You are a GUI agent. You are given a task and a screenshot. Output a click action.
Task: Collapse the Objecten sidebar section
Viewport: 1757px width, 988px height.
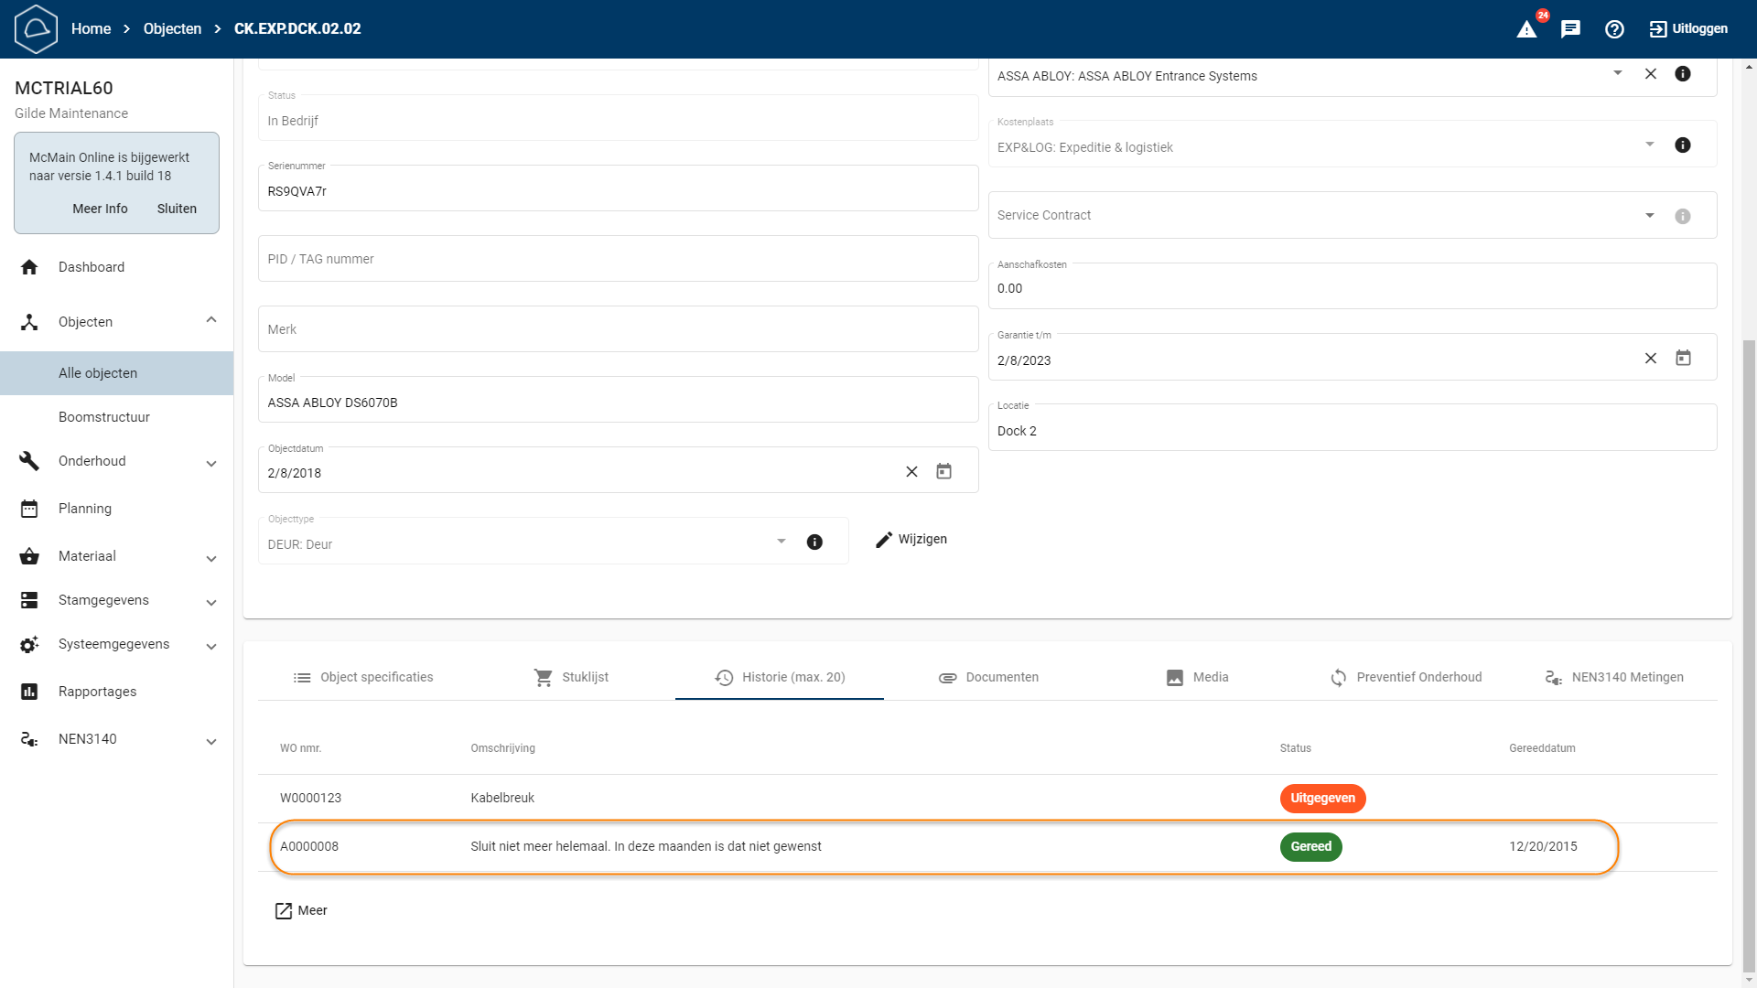211,320
